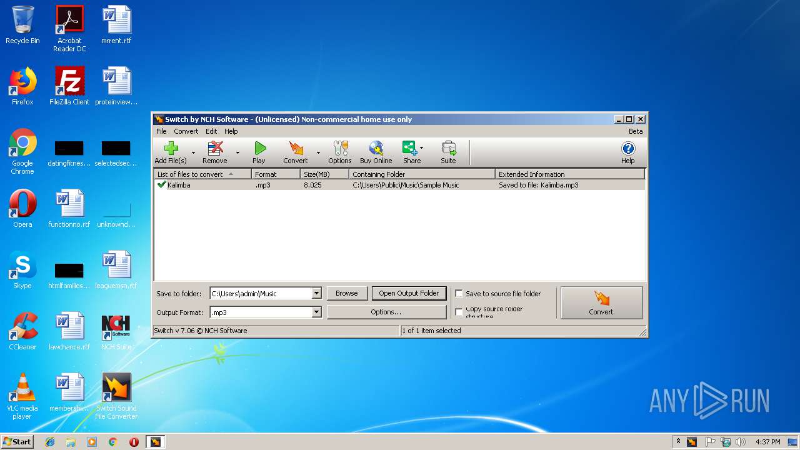This screenshot has height=450, width=800.
Task: Click the Convert toolbar icon
Action: coord(296,152)
